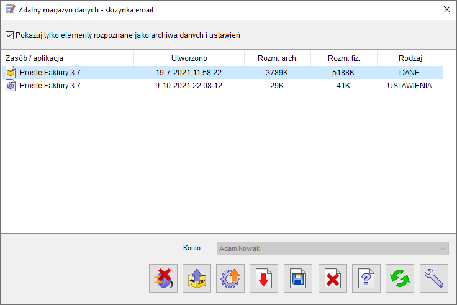Click the upload settings gear button
The width and height of the screenshot is (457, 305).
tap(230, 278)
